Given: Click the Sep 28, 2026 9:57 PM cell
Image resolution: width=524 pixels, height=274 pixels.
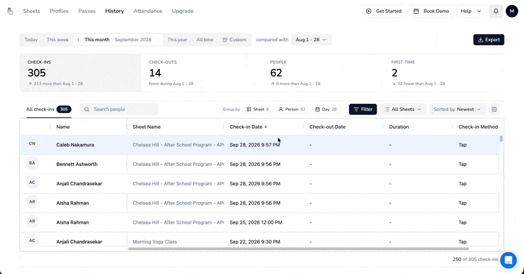Looking at the screenshot, I should (x=255, y=145).
